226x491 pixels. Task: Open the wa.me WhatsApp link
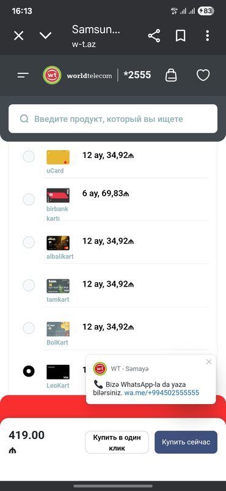(x=162, y=392)
